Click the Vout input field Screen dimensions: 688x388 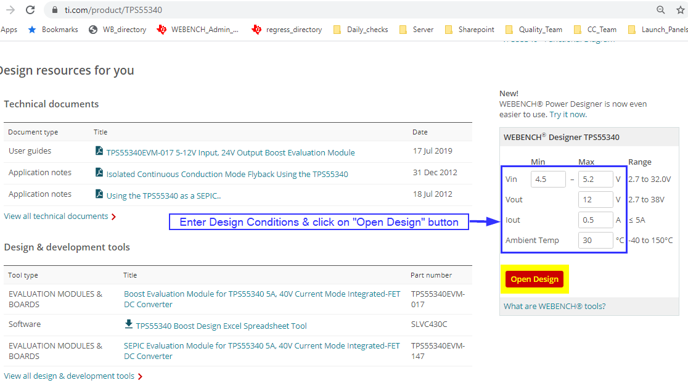[x=596, y=199]
